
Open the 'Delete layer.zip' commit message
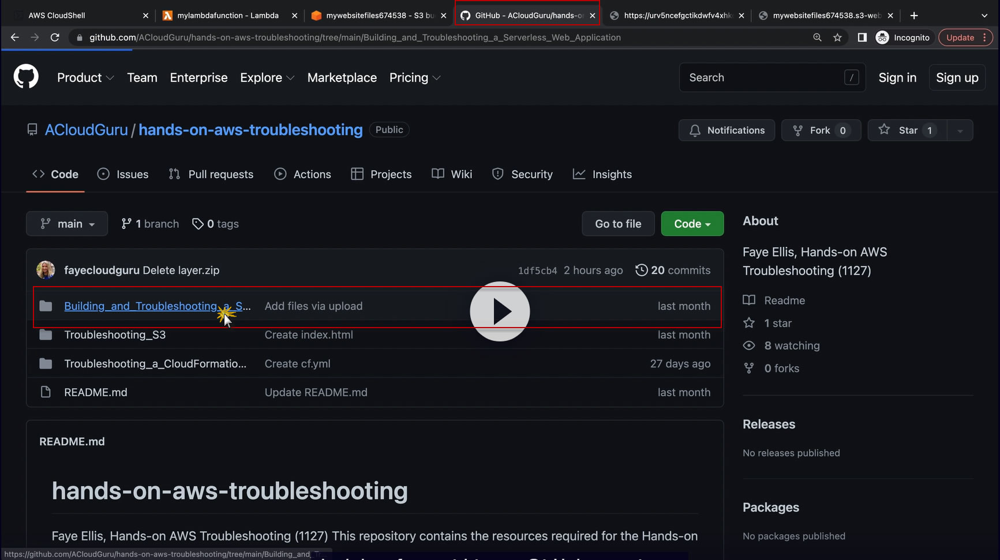[181, 270]
